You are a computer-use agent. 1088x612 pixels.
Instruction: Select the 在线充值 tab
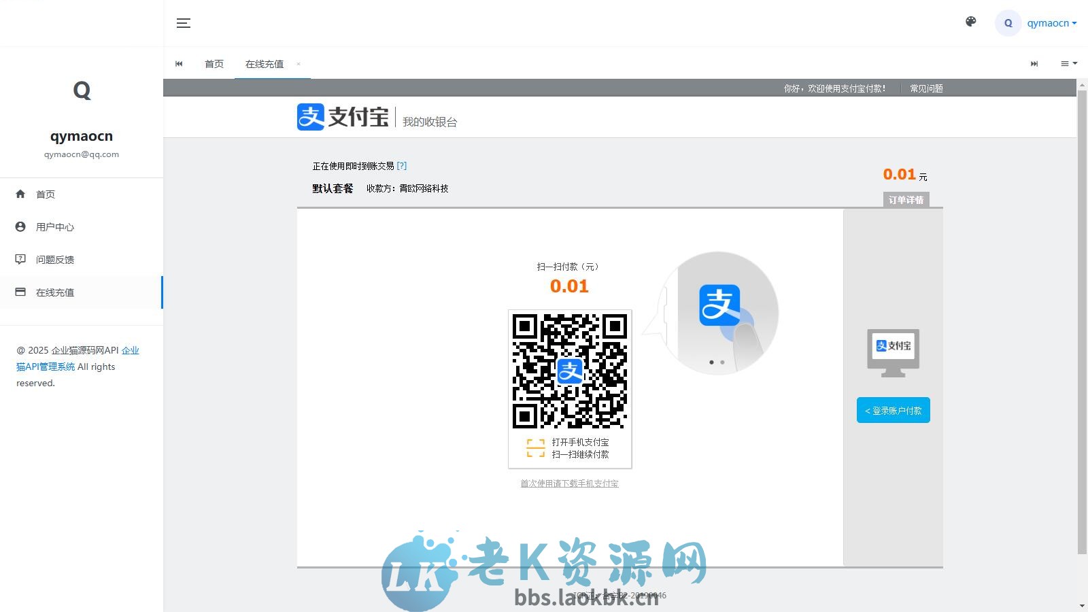(x=264, y=63)
